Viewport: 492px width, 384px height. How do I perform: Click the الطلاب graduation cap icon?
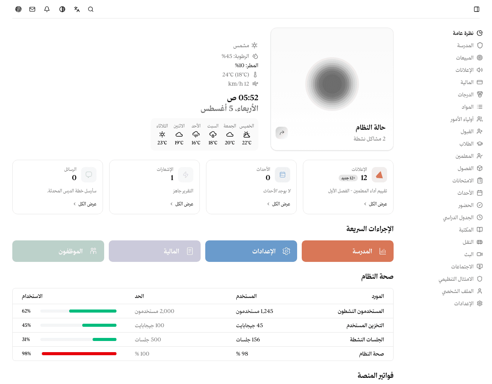(480, 144)
